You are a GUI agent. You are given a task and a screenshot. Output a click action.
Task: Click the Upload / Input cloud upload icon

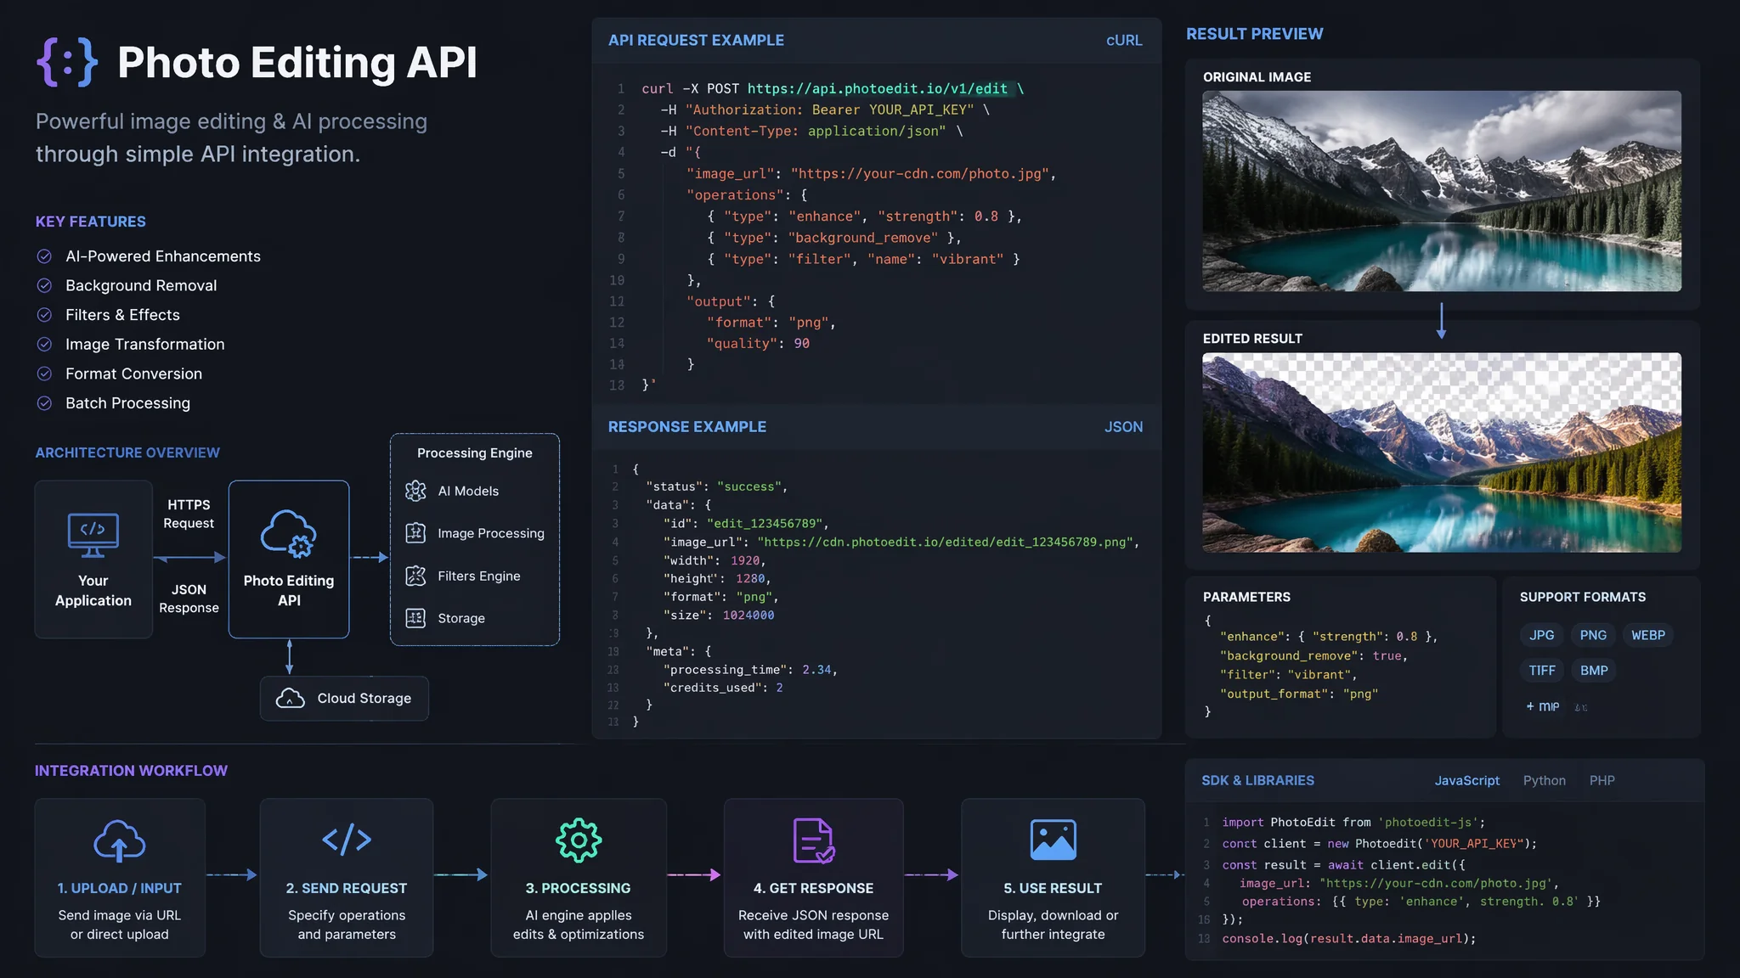(x=119, y=840)
